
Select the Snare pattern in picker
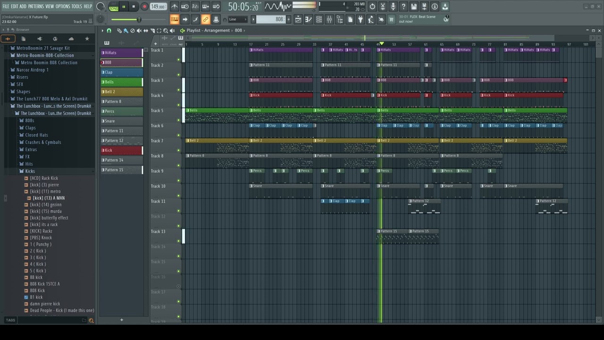coord(122,121)
